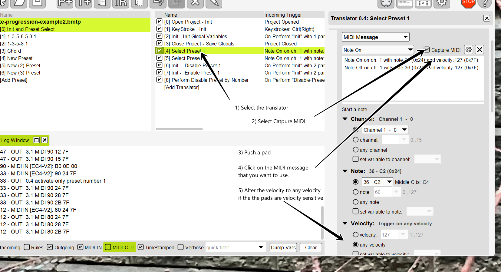
Task: Open the MIDI port connector icon
Action: coord(386,3)
